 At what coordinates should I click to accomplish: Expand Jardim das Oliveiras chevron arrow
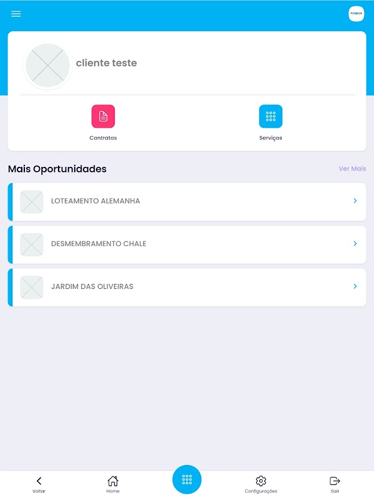coord(355,286)
